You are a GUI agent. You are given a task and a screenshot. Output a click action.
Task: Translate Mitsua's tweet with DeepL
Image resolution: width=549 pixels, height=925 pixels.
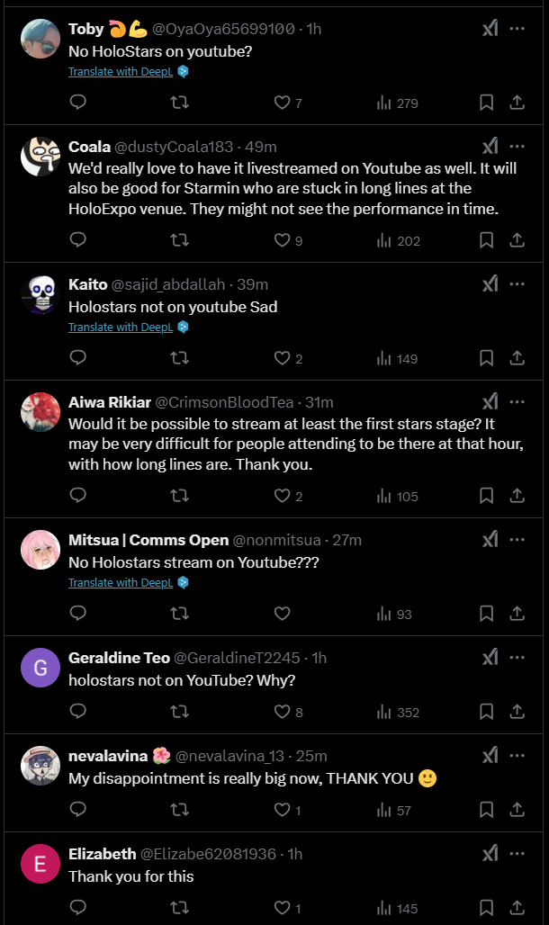121,583
